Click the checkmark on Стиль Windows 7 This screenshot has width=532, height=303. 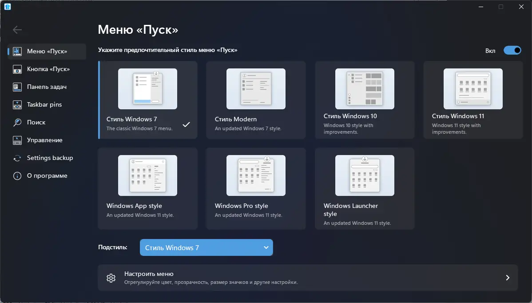186,124
